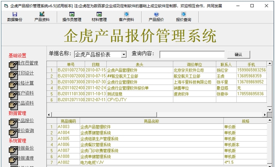Screen dimensions: 275x167
Task: Open sidebar link 报价查询
Action: coord(25,131)
